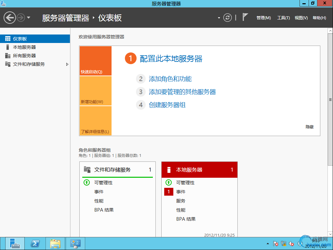Open PowerShell from the taskbar
The width and height of the screenshot is (333, 250).
coord(35,243)
